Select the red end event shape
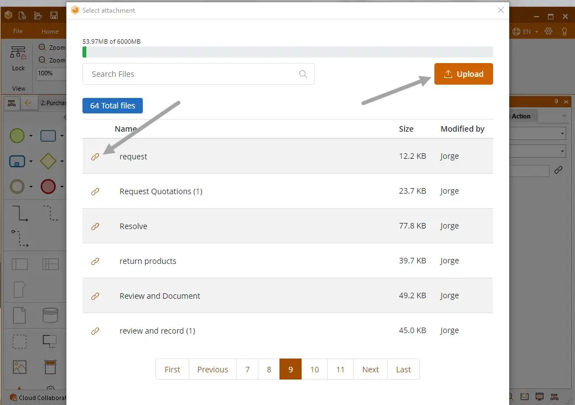The image size is (575, 405). [x=48, y=186]
